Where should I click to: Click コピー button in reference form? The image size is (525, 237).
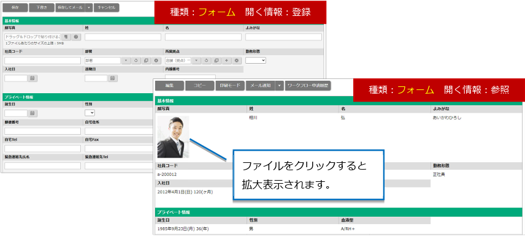point(199,86)
